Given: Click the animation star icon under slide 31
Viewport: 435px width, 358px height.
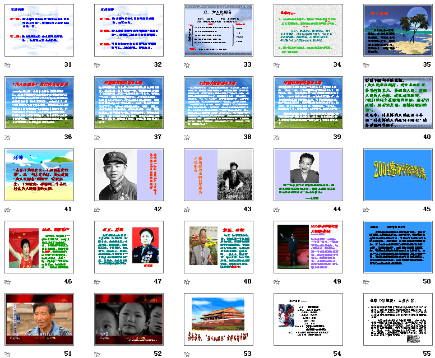Looking at the screenshot, I should coord(7,65).
